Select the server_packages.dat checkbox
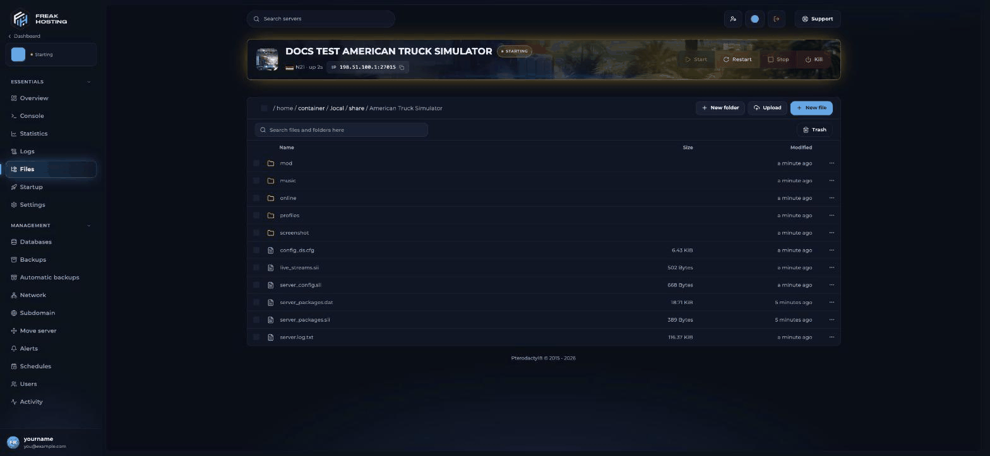990x456 pixels. [x=256, y=303]
